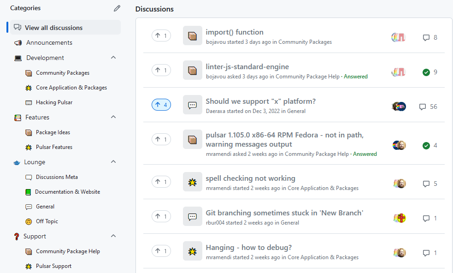Screen dimensions: 453x273
Task: Open General link under Git branching discussion
Action: tap(290, 223)
